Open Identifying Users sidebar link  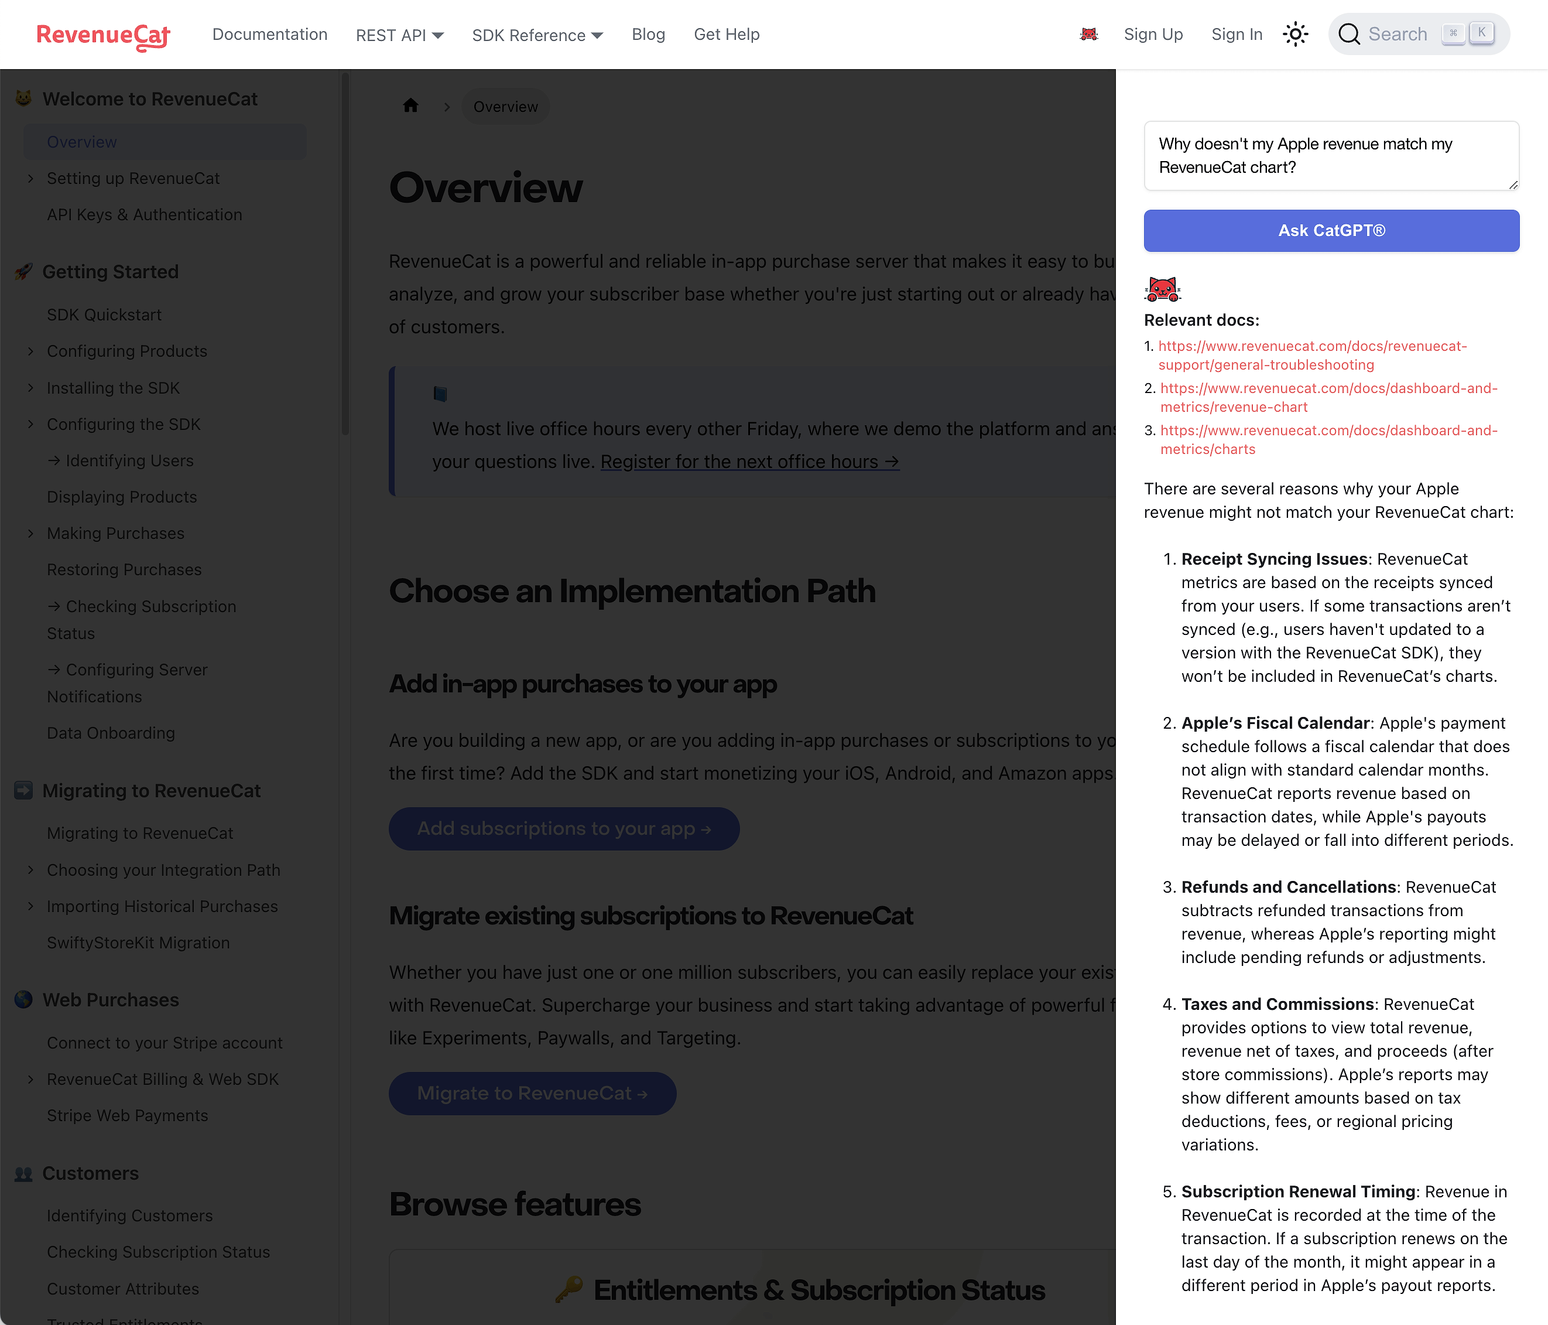[x=120, y=461]
